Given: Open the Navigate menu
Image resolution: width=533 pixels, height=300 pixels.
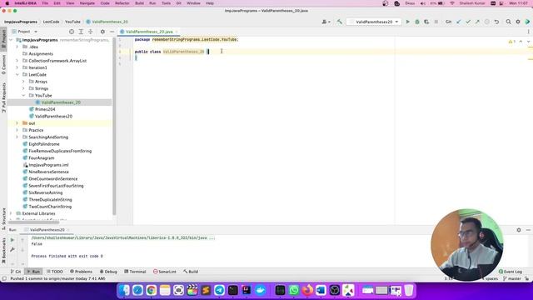Looking at the screenshot, I should coord(87,3).
